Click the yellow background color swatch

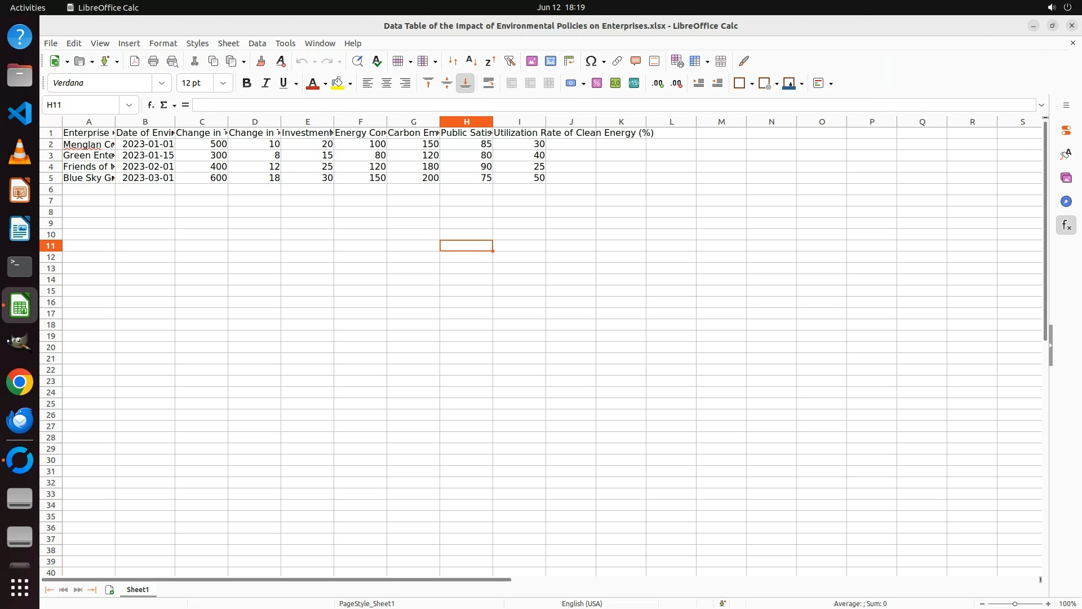(337, 83)
